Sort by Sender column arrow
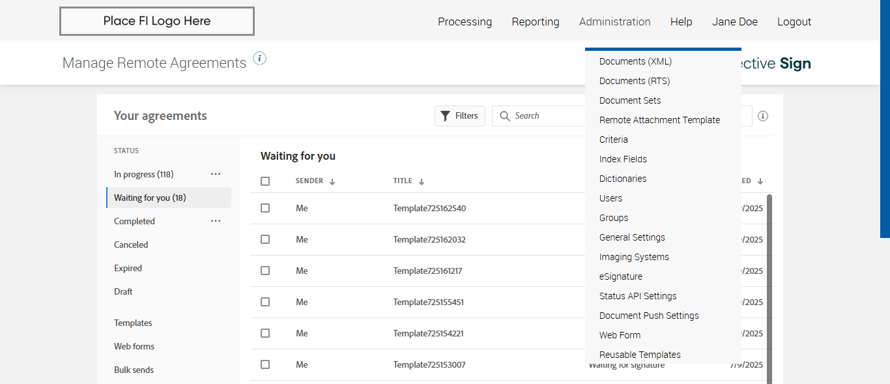890x384 pixels. (332, 182)
